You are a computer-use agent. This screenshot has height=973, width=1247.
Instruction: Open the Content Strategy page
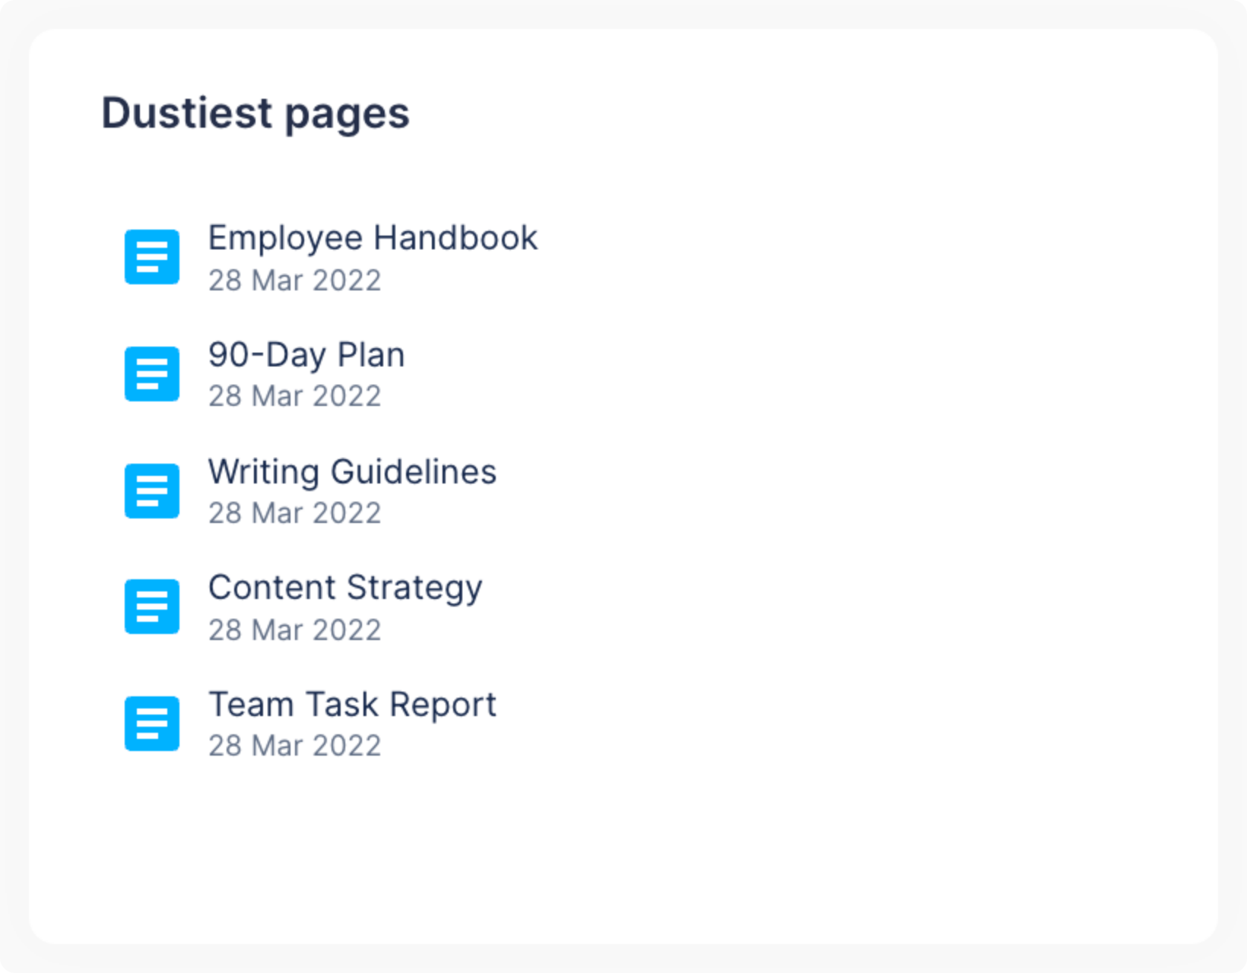(x=345, y=587)
